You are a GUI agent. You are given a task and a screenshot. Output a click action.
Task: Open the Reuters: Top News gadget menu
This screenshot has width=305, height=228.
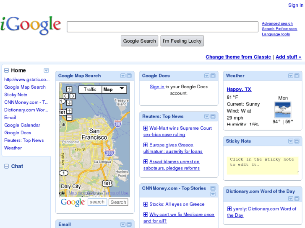click(x=207, y=116)
